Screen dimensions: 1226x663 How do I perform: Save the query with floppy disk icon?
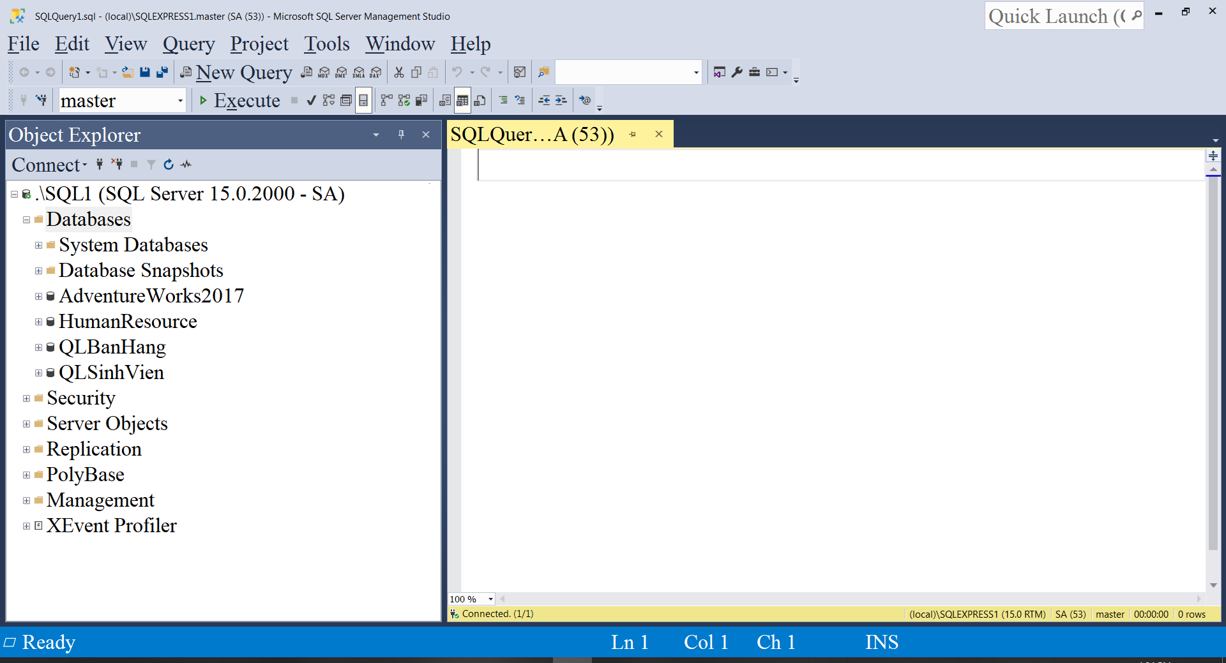click(144, 71)
